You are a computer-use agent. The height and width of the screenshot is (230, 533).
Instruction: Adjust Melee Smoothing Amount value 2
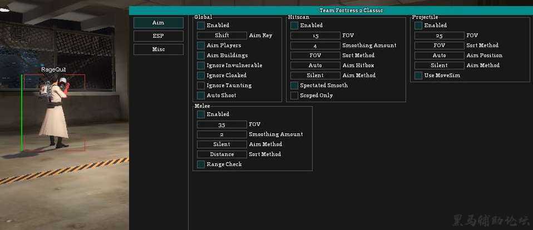point(222,134)
